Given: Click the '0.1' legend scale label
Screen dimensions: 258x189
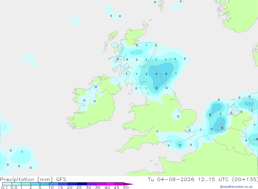Looking at the screenshot, I should click(4, 187).
